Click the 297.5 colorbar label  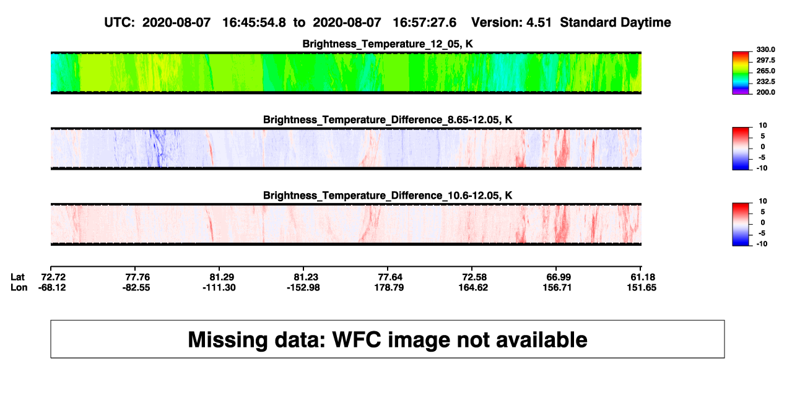766,61
